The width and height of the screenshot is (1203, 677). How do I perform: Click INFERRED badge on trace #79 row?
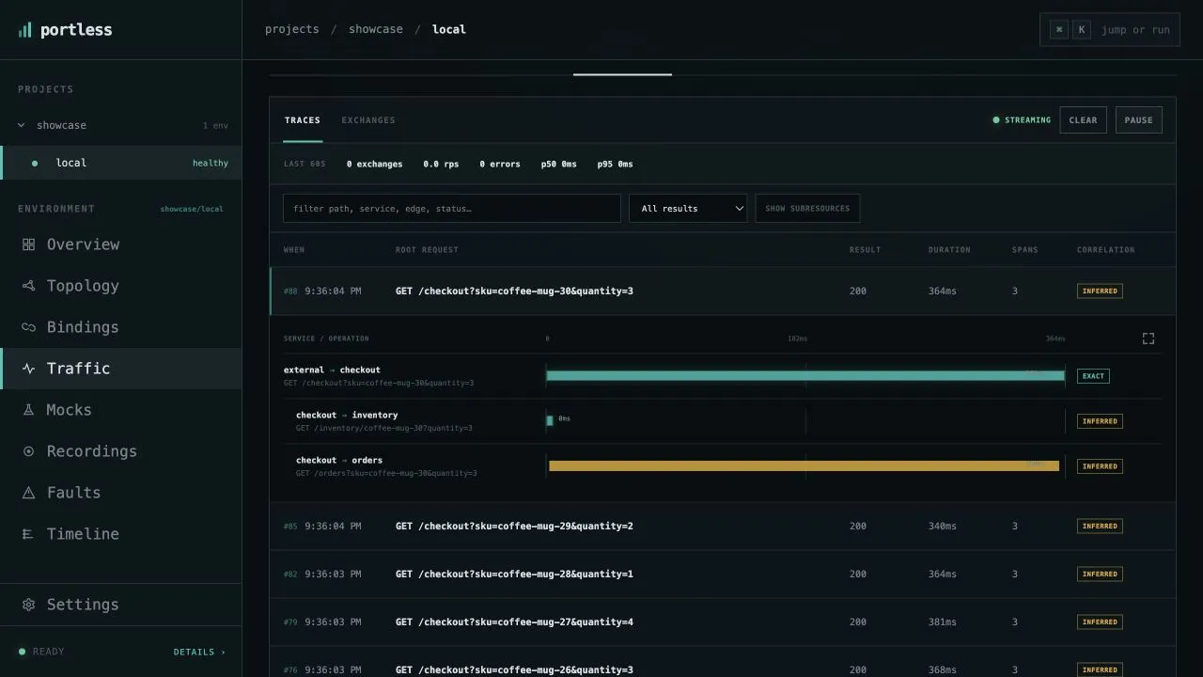(1100, 622)
